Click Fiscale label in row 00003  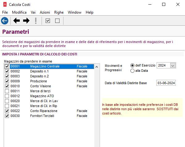coord(82,76)
